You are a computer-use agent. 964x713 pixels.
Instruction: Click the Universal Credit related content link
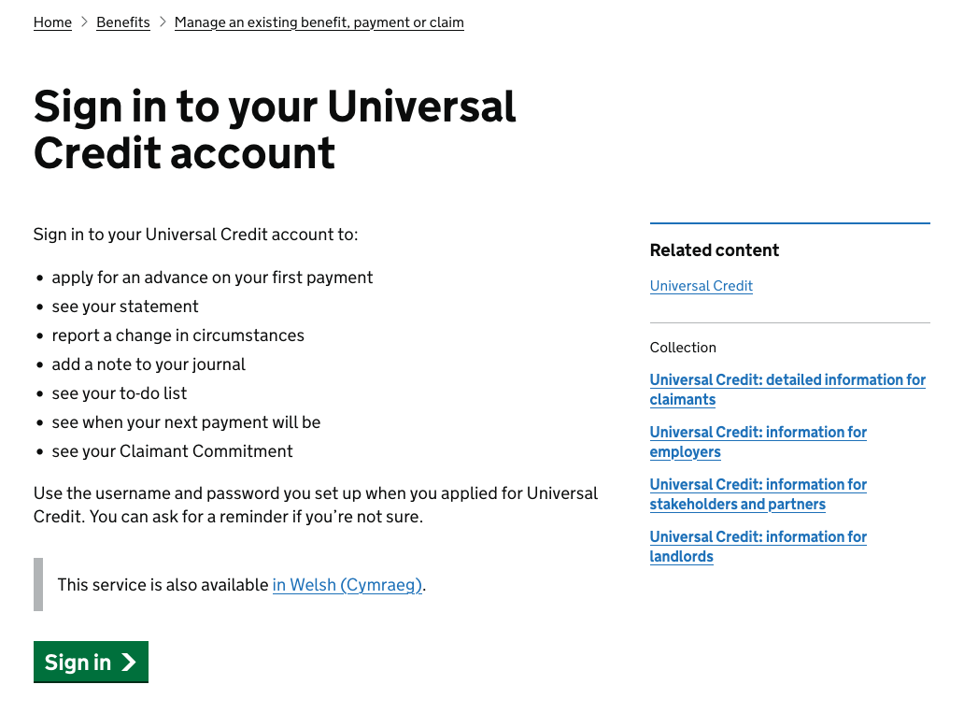[701, 285]
